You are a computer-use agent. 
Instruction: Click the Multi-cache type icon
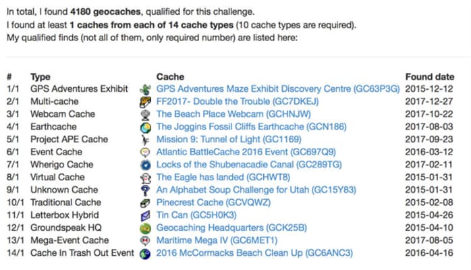tap(144, 102)
